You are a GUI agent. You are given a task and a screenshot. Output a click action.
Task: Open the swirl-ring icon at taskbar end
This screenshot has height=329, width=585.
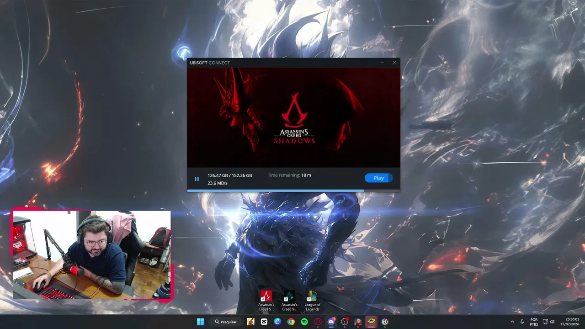385,322
